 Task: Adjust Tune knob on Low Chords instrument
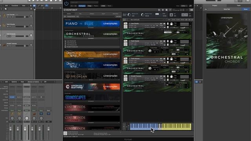(x=171, y=24)
